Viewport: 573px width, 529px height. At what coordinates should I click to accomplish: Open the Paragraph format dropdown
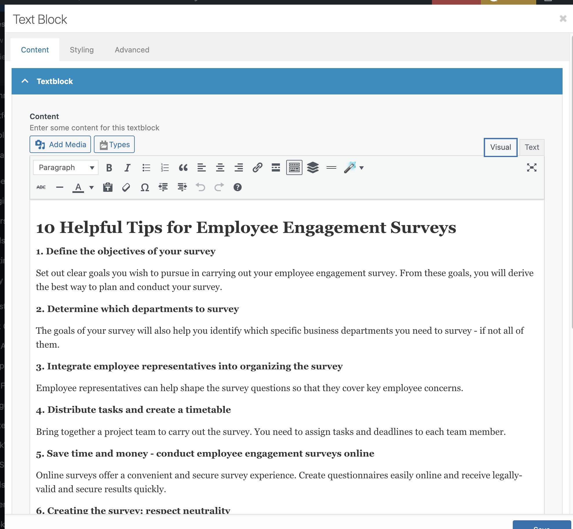(66, 168)
